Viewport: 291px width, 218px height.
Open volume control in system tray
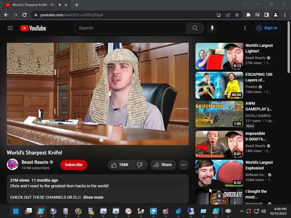pyautogui.click(x=263, y=211)
